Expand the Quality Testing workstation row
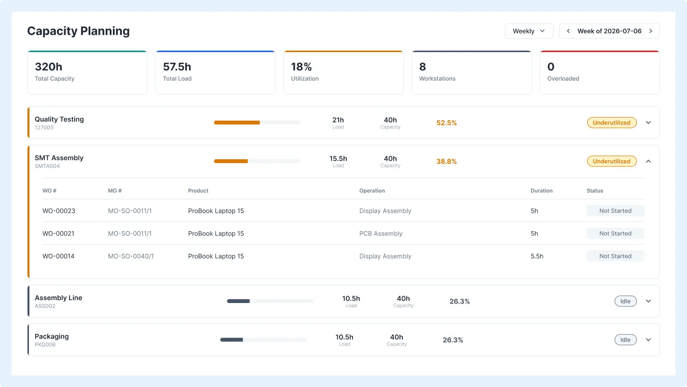This screenshot has height=387, width=687. click(648, 123)
